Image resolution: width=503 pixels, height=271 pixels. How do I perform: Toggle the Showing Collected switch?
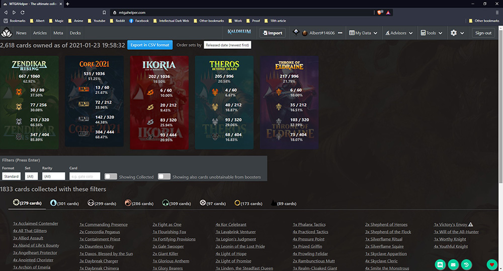111,177
